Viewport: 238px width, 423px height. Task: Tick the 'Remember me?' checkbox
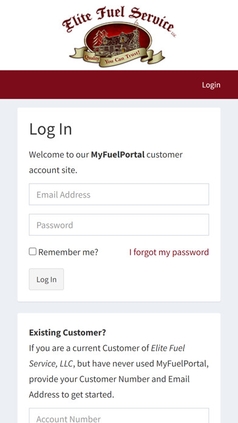coord(33,252)
